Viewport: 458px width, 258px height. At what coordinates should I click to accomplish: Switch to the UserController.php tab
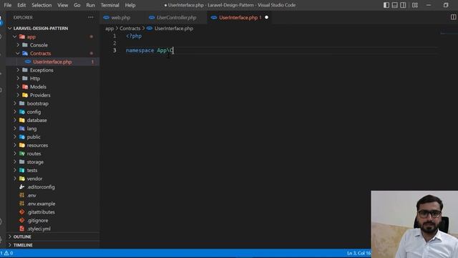[176, 17]
